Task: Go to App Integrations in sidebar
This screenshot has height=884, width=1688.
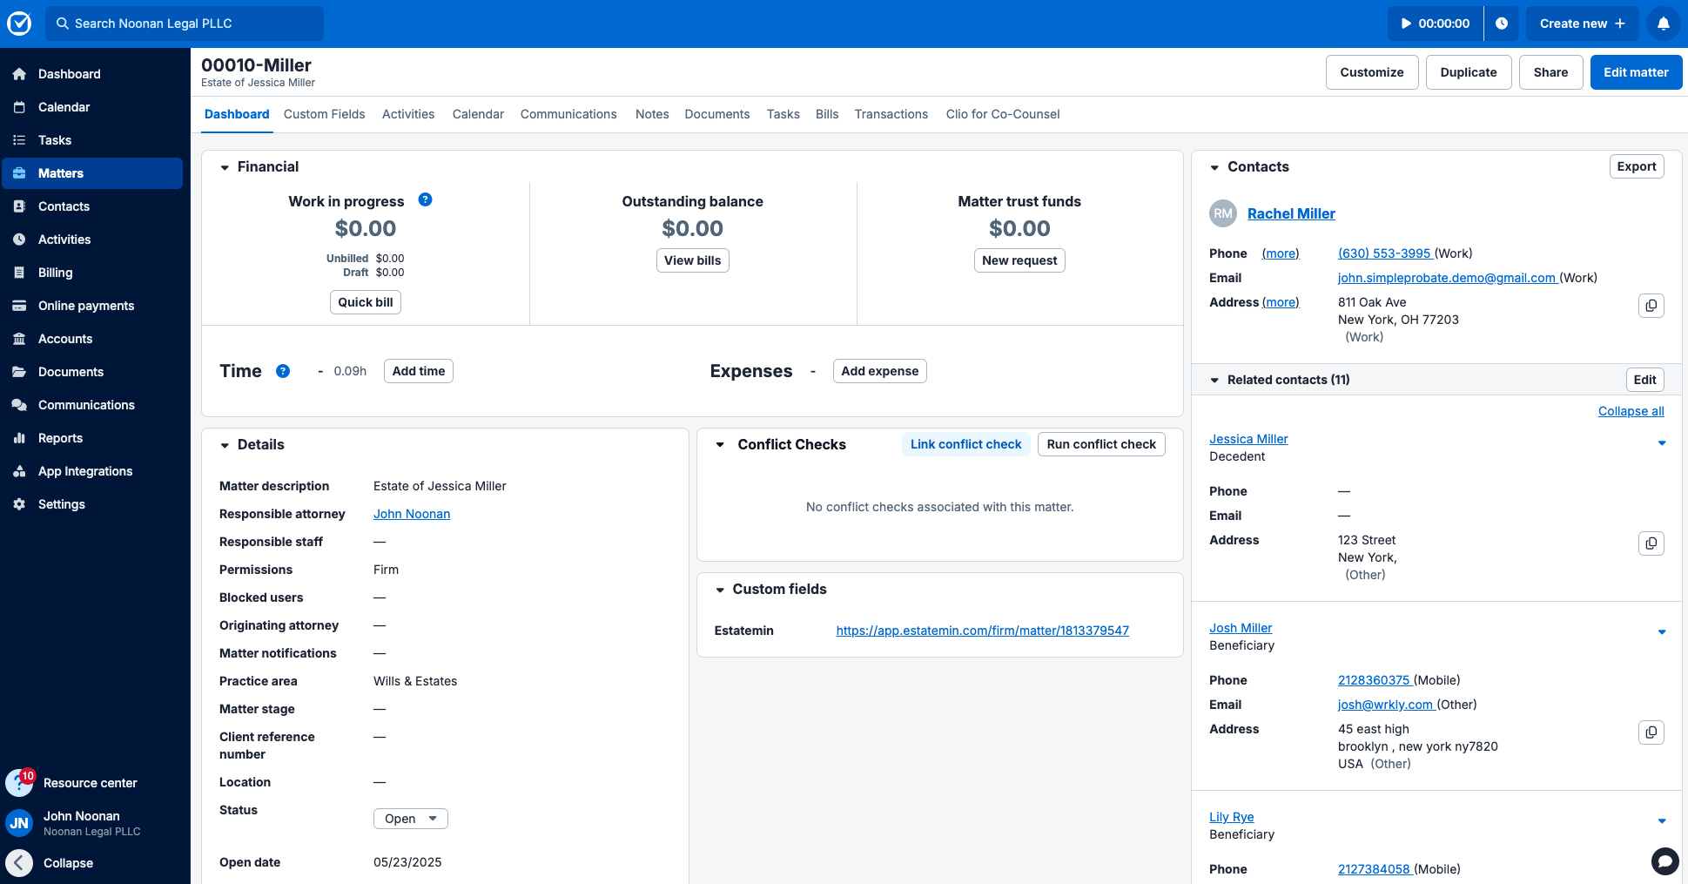Action: 85,471
